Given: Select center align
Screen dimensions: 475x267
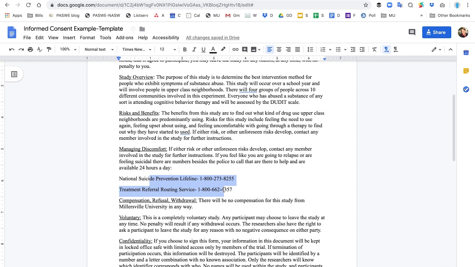Looking at the screenshot, I should click(279, 49).
